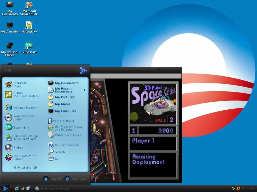Click the pinball table playfield
The image size is (257, 192).
pyautogui.click(x=106, y=130)
